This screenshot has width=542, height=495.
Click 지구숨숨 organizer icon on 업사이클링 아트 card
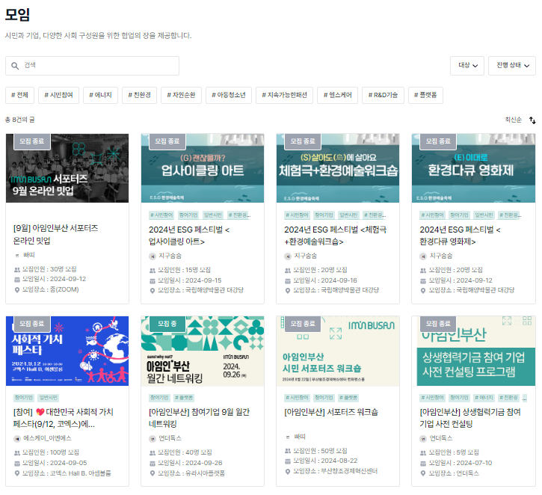click(x=153, y=256)
